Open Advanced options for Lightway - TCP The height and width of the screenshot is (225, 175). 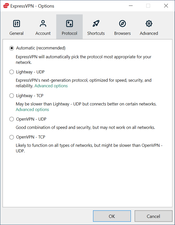[x=33, y=109]
